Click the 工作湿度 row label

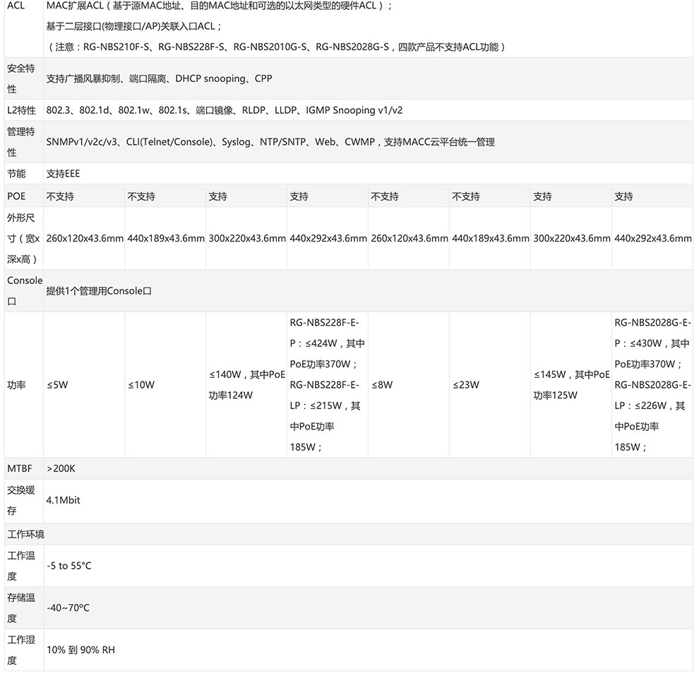click(x=21, y=650)
